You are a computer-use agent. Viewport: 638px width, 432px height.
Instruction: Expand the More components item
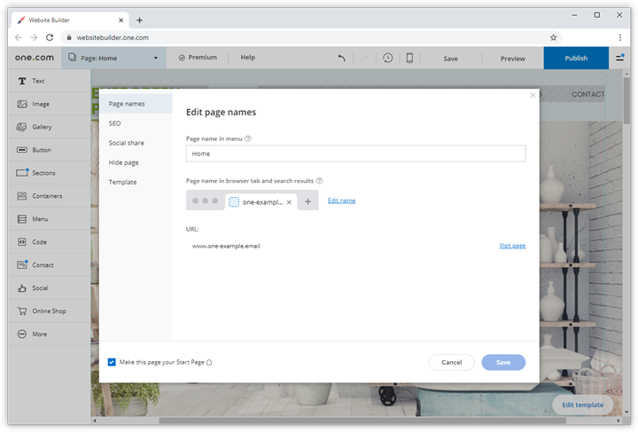pos(40,334)
